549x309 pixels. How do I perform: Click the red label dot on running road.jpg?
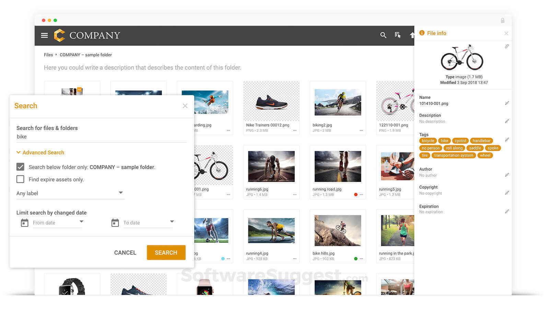(356, 195)
